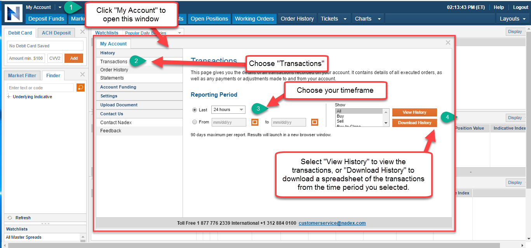531x248 pixels.
Task: Choose Transactions in the sidebar
Action: coord(114,61)
